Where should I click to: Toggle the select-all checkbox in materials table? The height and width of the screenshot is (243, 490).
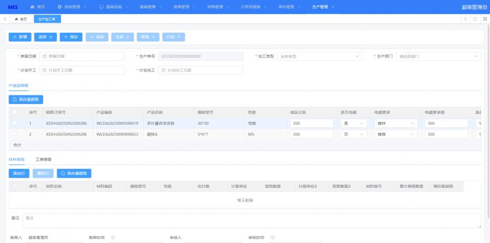pyautogui.click(x=15, y=186)
